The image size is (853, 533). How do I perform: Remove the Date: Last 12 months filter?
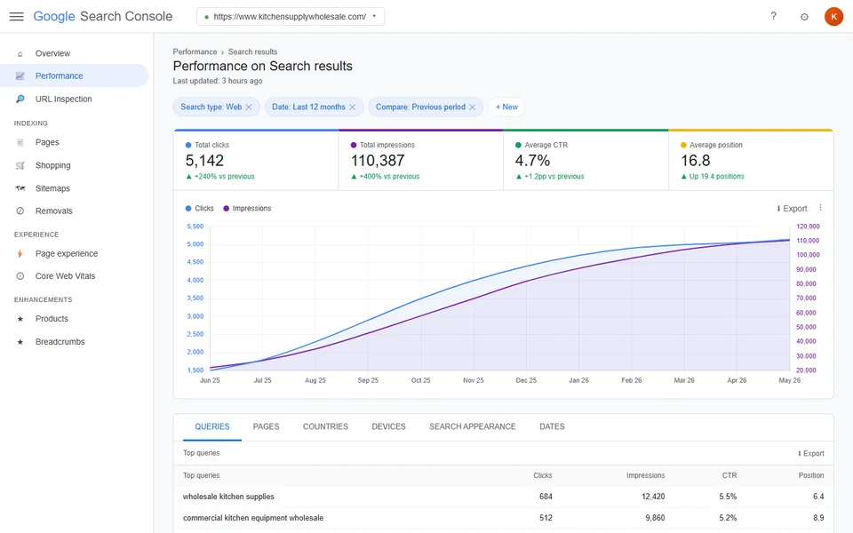tap(353, 107)
